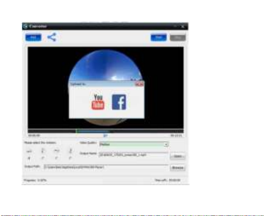Select the third rotation radio button

click(57, 157)
